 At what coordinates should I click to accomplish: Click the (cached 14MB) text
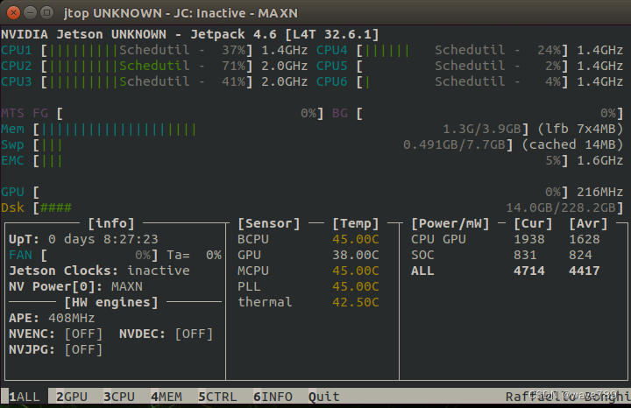click(x=572, y=144)
